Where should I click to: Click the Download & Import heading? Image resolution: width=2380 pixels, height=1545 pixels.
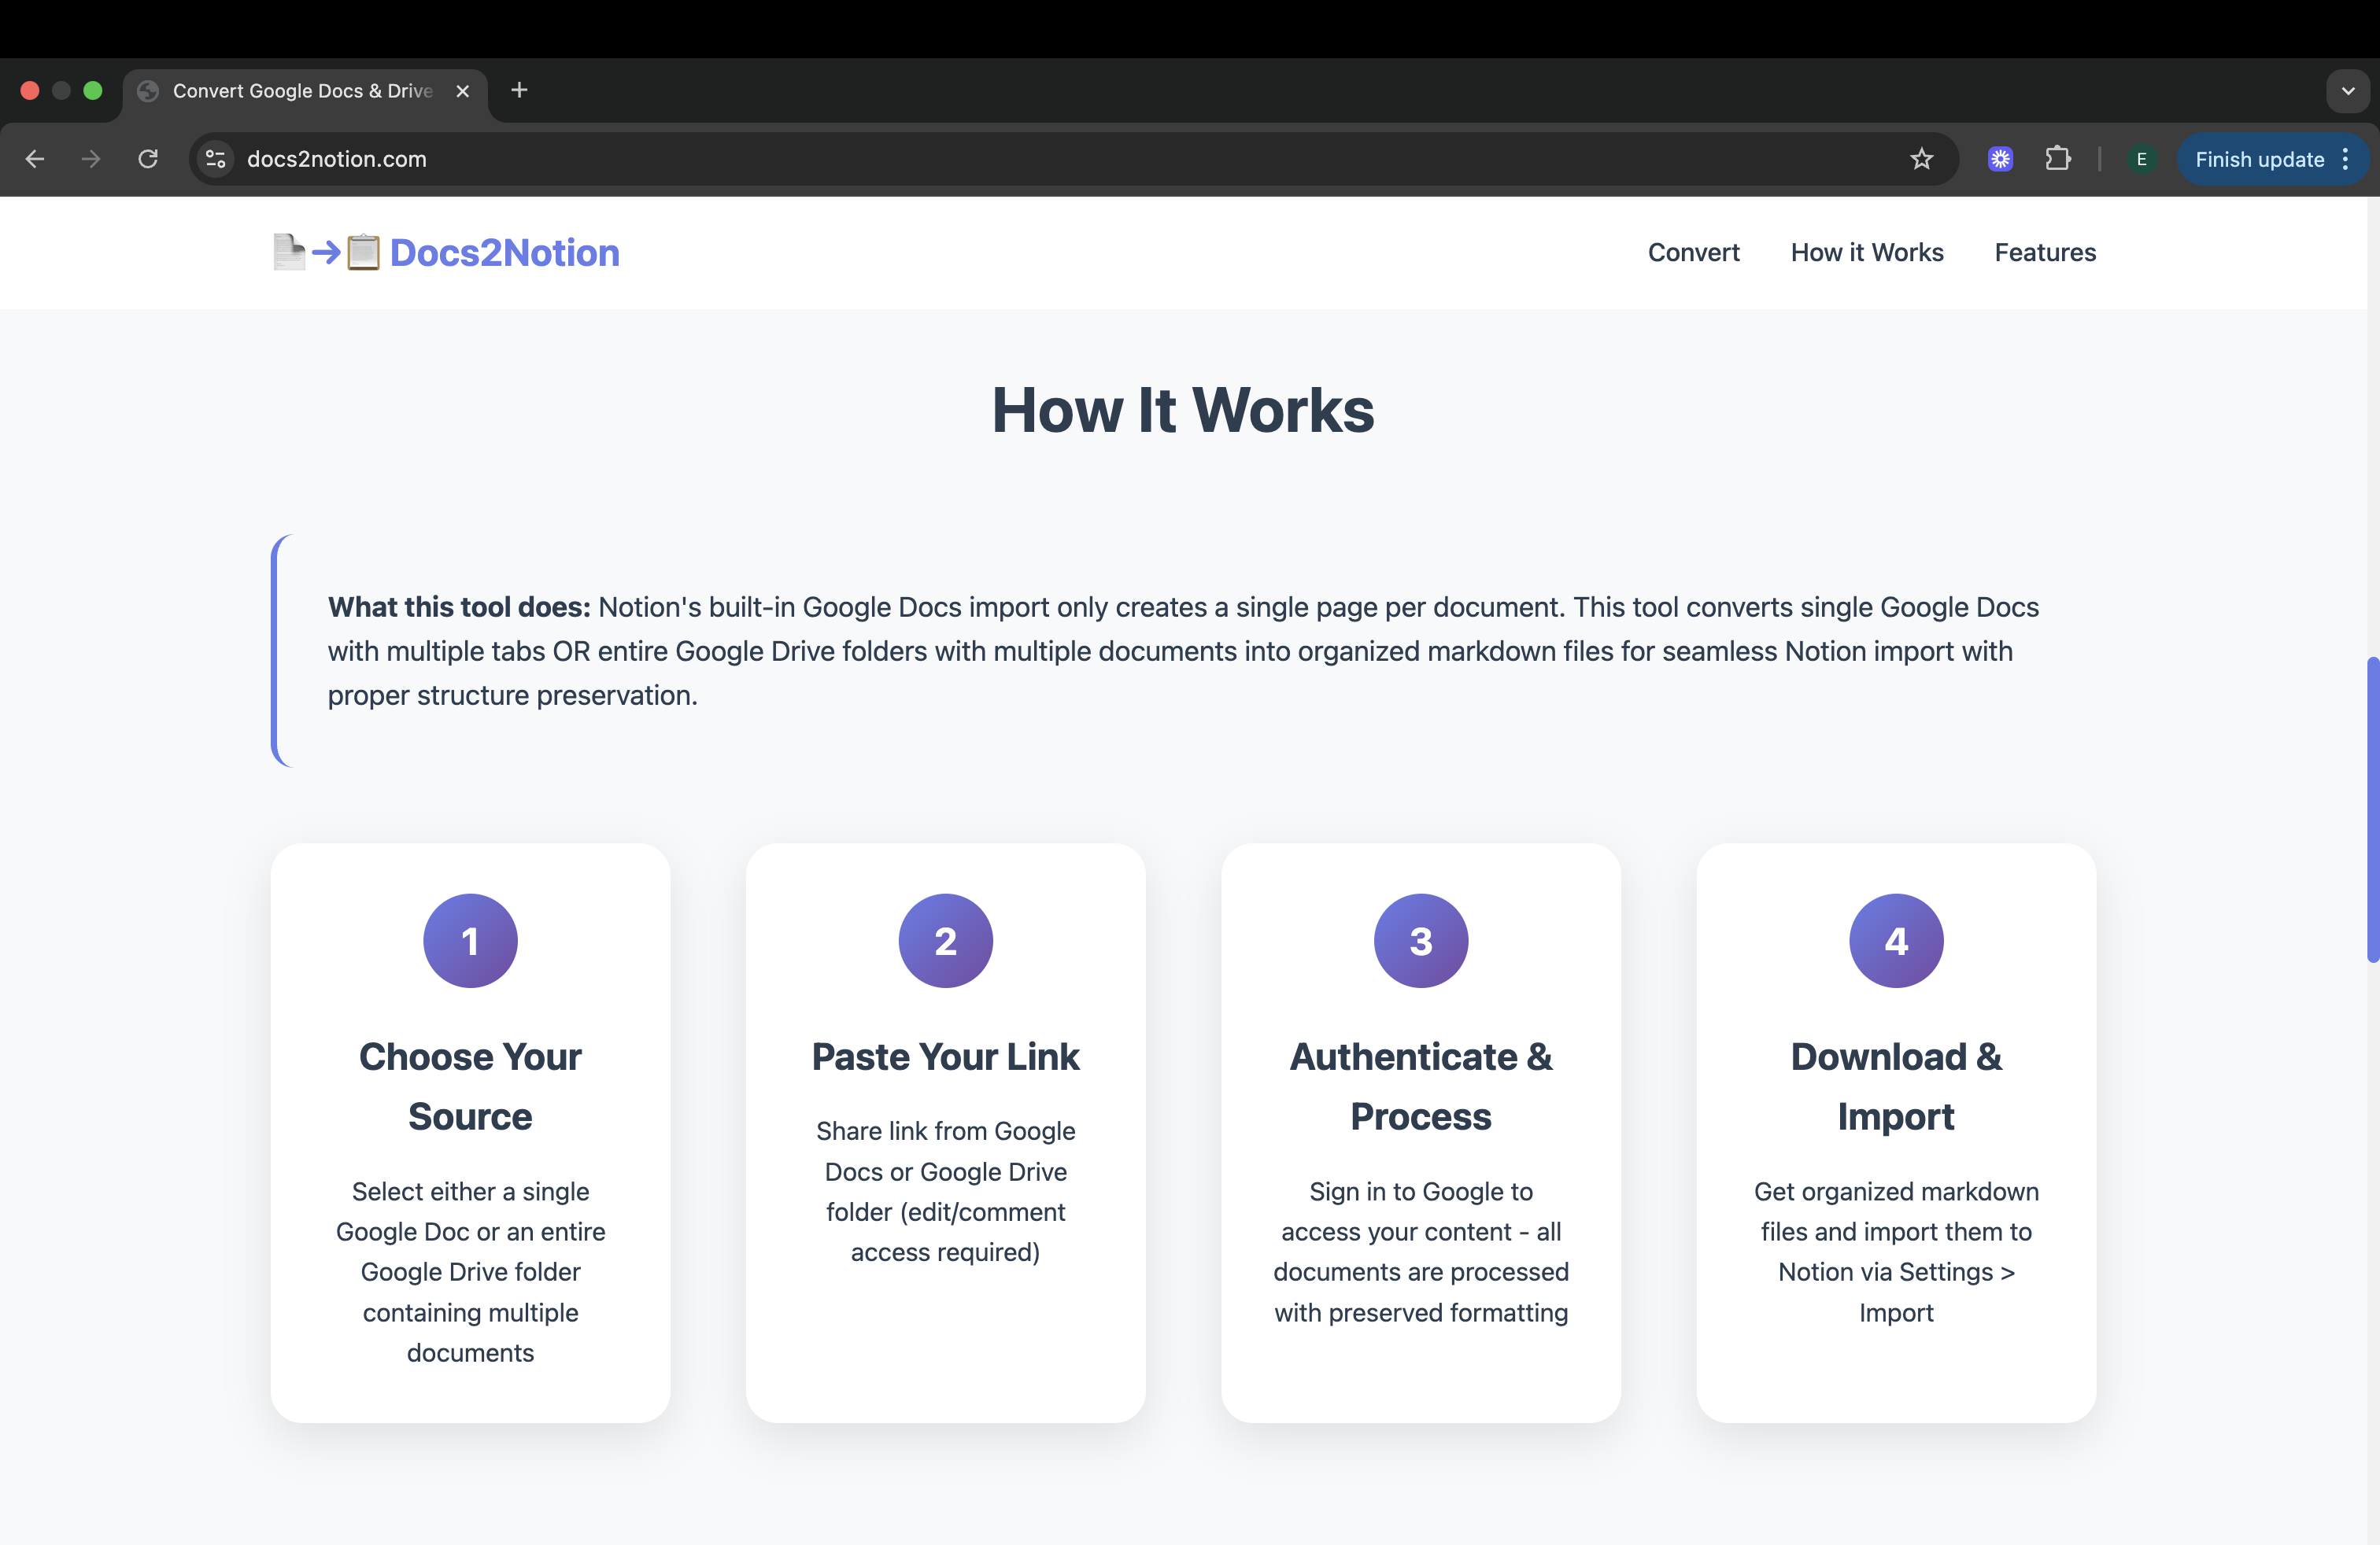coord(1896,1086)
